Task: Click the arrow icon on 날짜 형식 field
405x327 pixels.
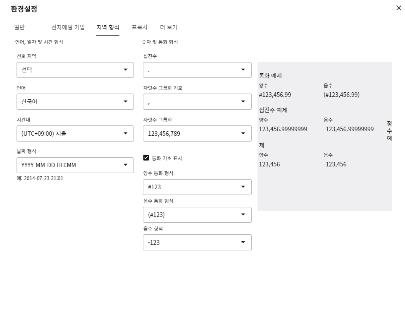Action: [126, 165]
